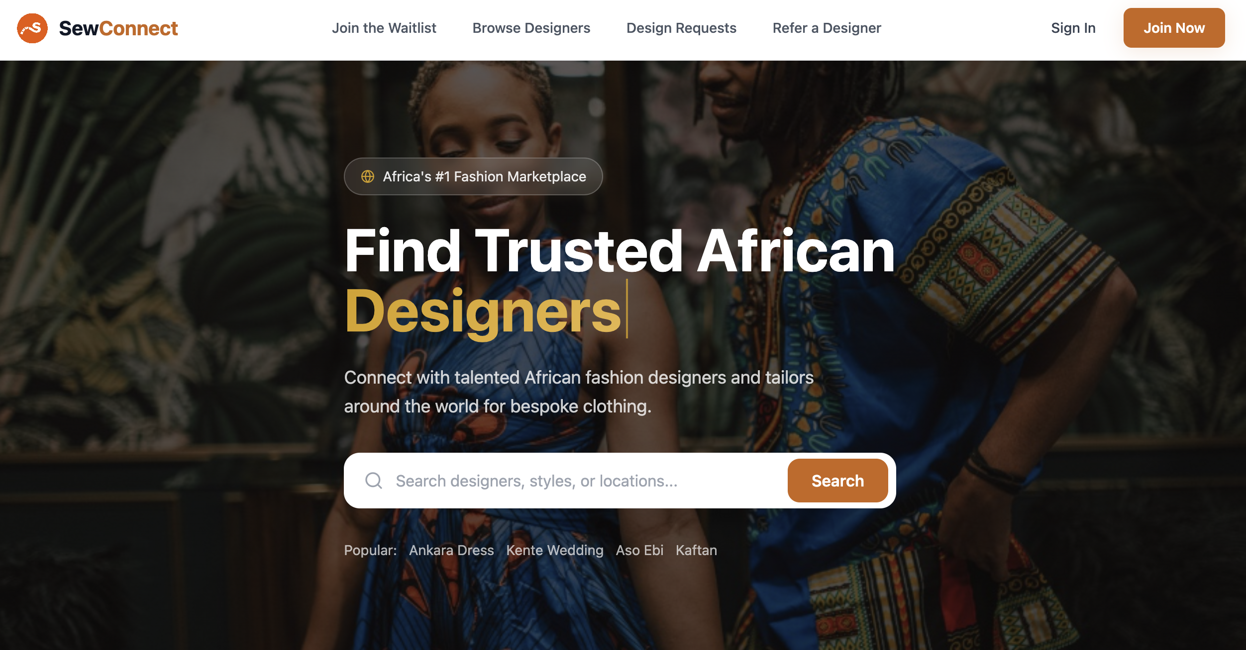Focus the search designers input field
This screenshot has height=650, width=1246.
(x=587, y=481)
